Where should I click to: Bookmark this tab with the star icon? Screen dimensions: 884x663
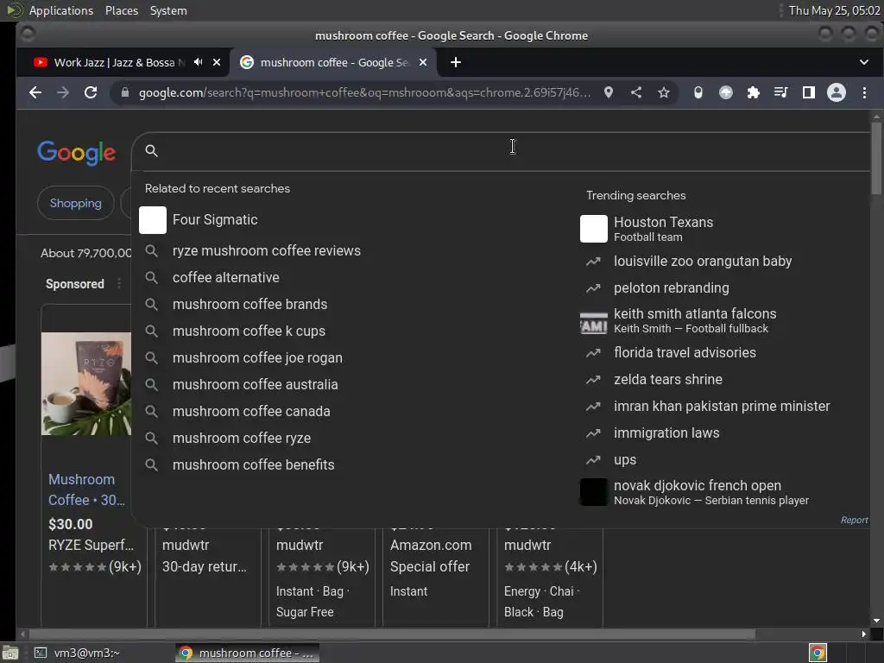tap(664, 92)
